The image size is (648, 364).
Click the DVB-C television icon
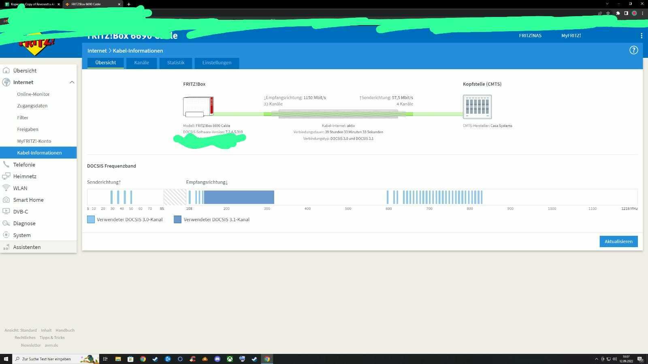[6, 212]
